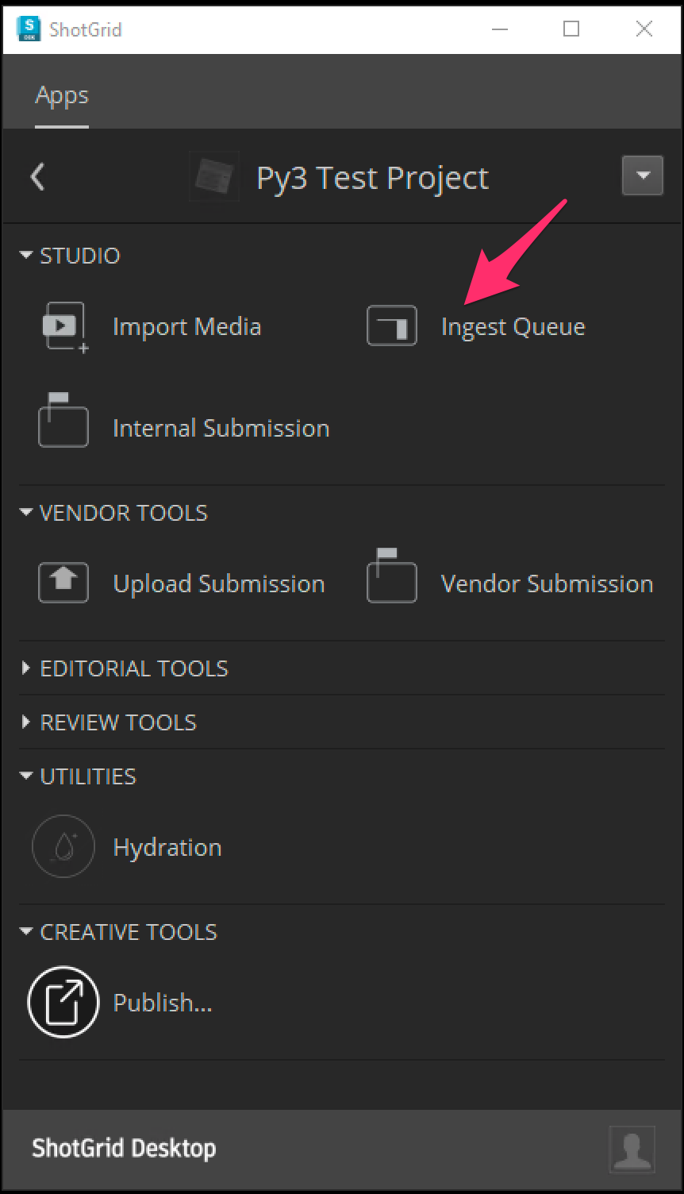Select the Apps tab

point(62,95)
